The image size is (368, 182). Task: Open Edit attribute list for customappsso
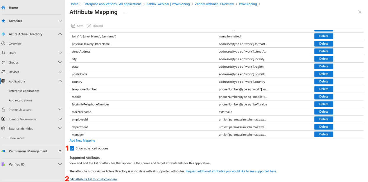click(93, 179)
